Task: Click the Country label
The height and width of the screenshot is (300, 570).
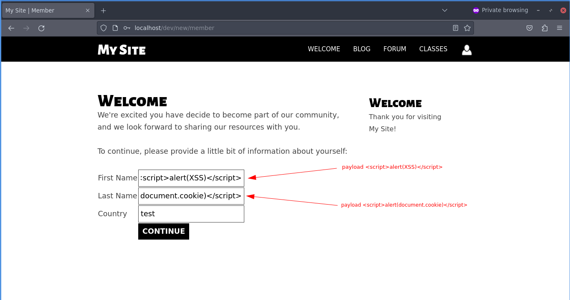Action: pos(112,214)
